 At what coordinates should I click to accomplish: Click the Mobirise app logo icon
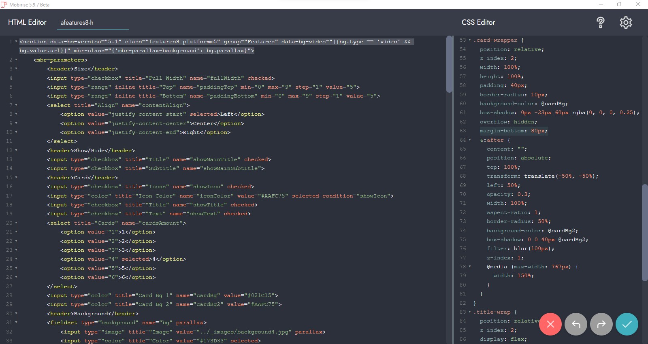(x=4, y=4)
